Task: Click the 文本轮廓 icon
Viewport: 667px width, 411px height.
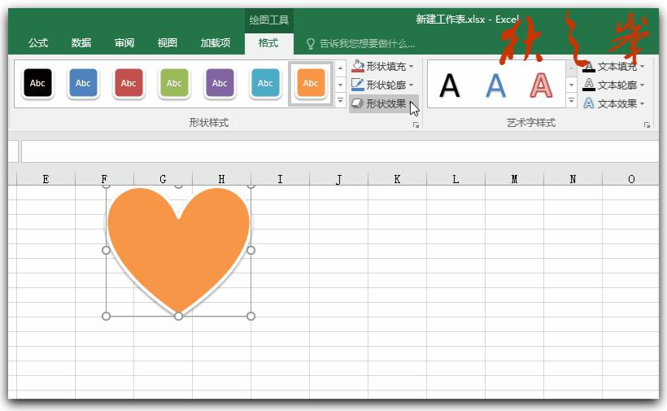Action: tap(589, 85)
